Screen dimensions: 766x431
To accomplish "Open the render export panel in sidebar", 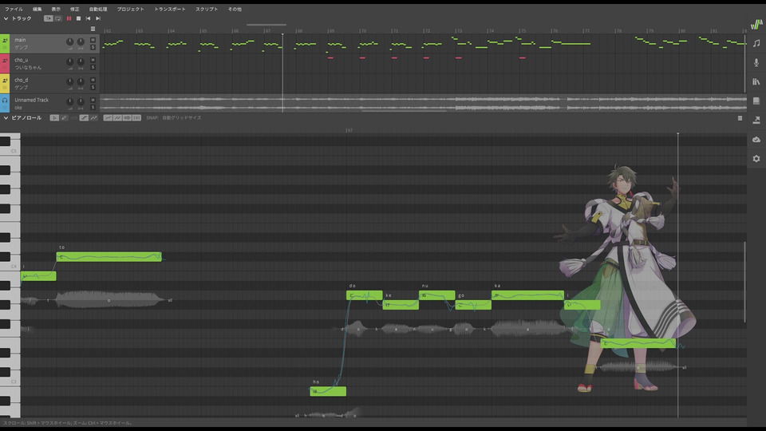I will [756, 121].
